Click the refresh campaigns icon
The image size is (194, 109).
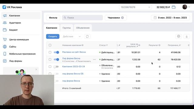(87, 36)
